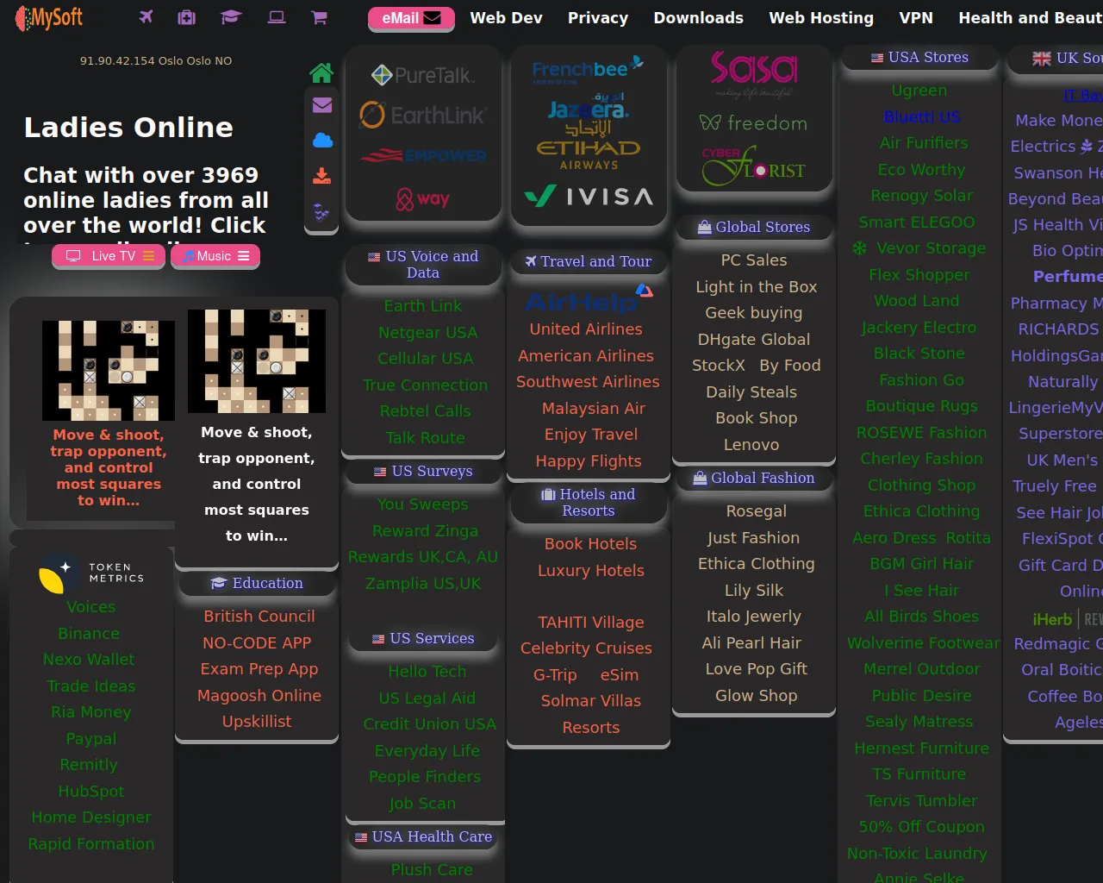Select the graduation cap icon in header

click(x=231, y=17)
